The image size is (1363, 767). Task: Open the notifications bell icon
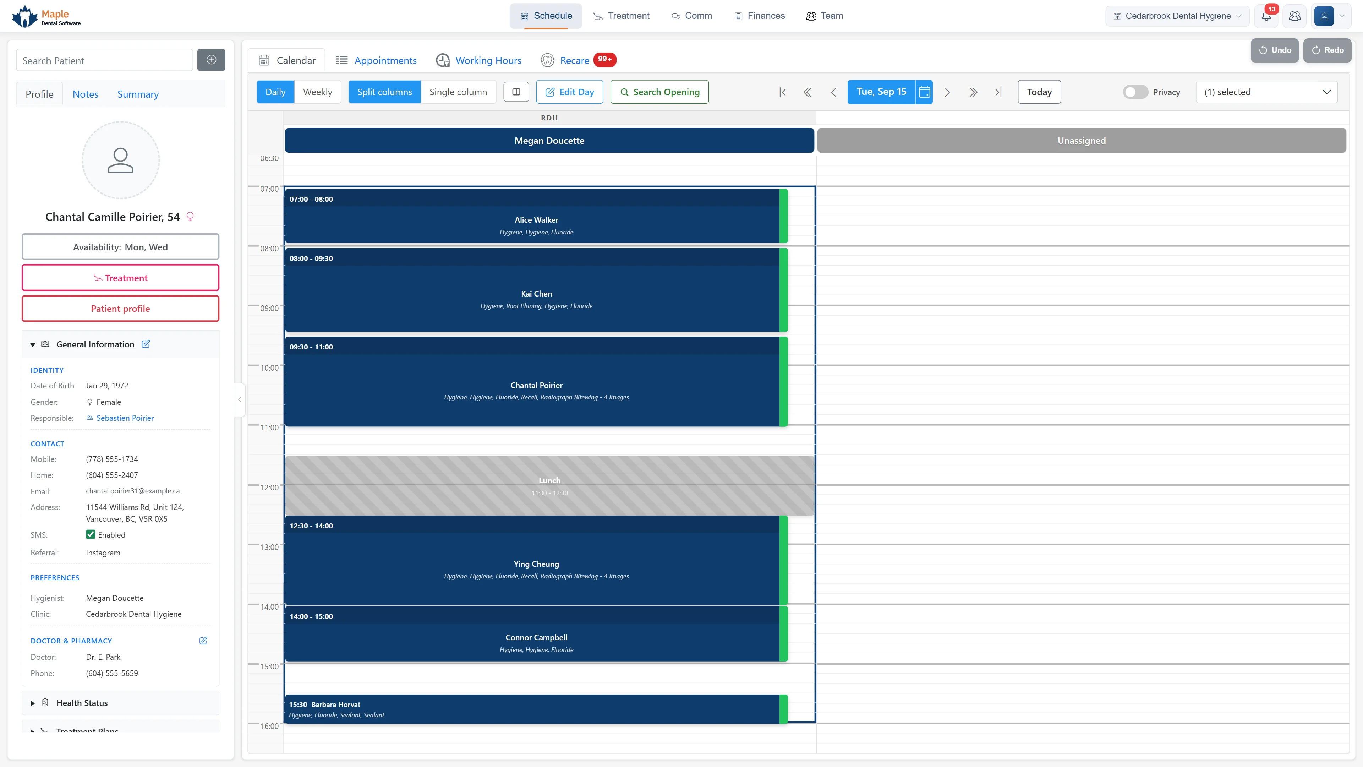(x=1266, y=16)
